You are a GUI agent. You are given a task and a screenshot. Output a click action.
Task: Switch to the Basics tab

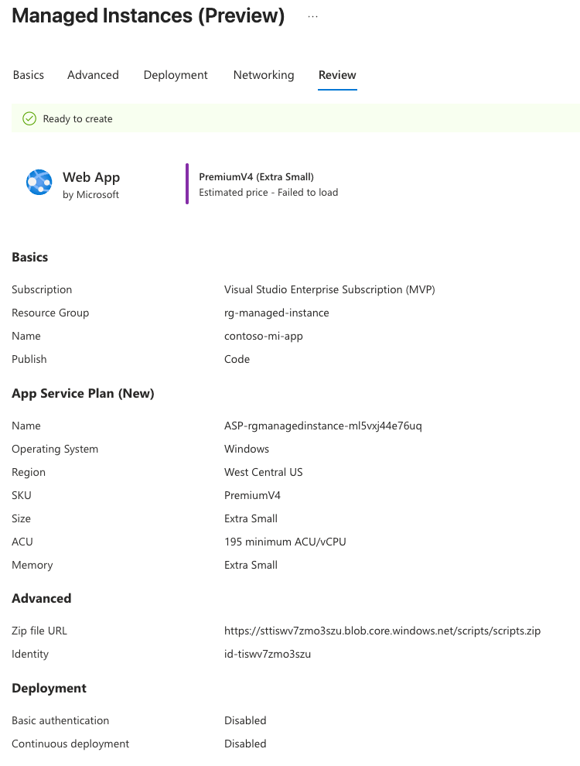tap(28, 75)
